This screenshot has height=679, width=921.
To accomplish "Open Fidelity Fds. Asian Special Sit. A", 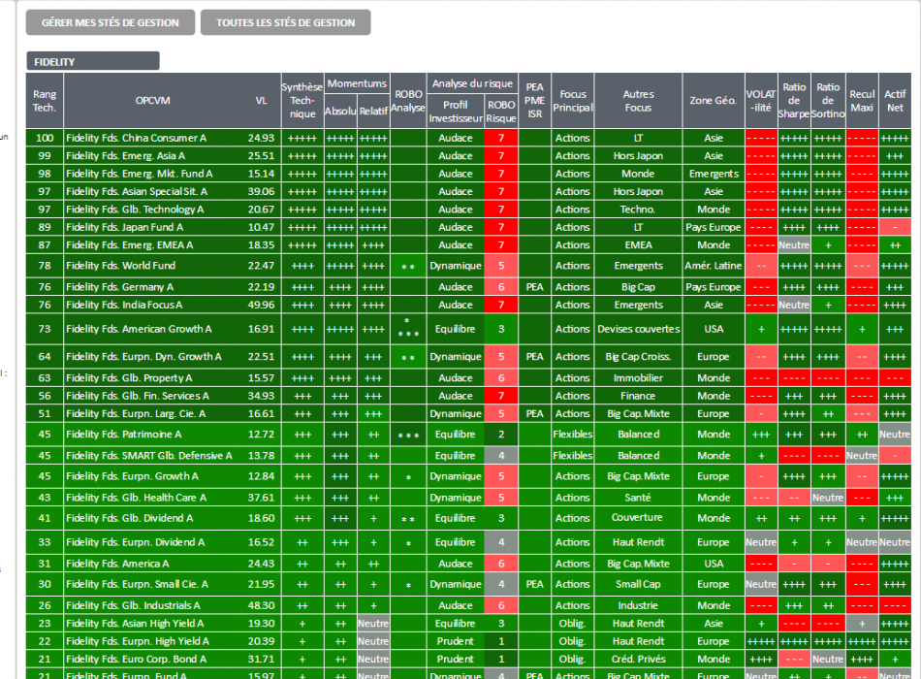I will (x=137, y=191).
